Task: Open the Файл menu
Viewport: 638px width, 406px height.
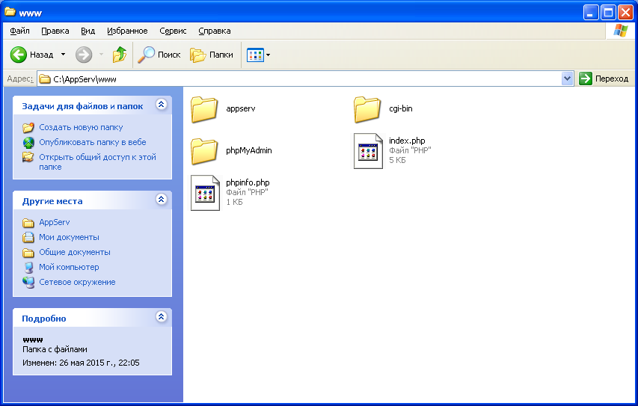Action: [x=19, y=31]
